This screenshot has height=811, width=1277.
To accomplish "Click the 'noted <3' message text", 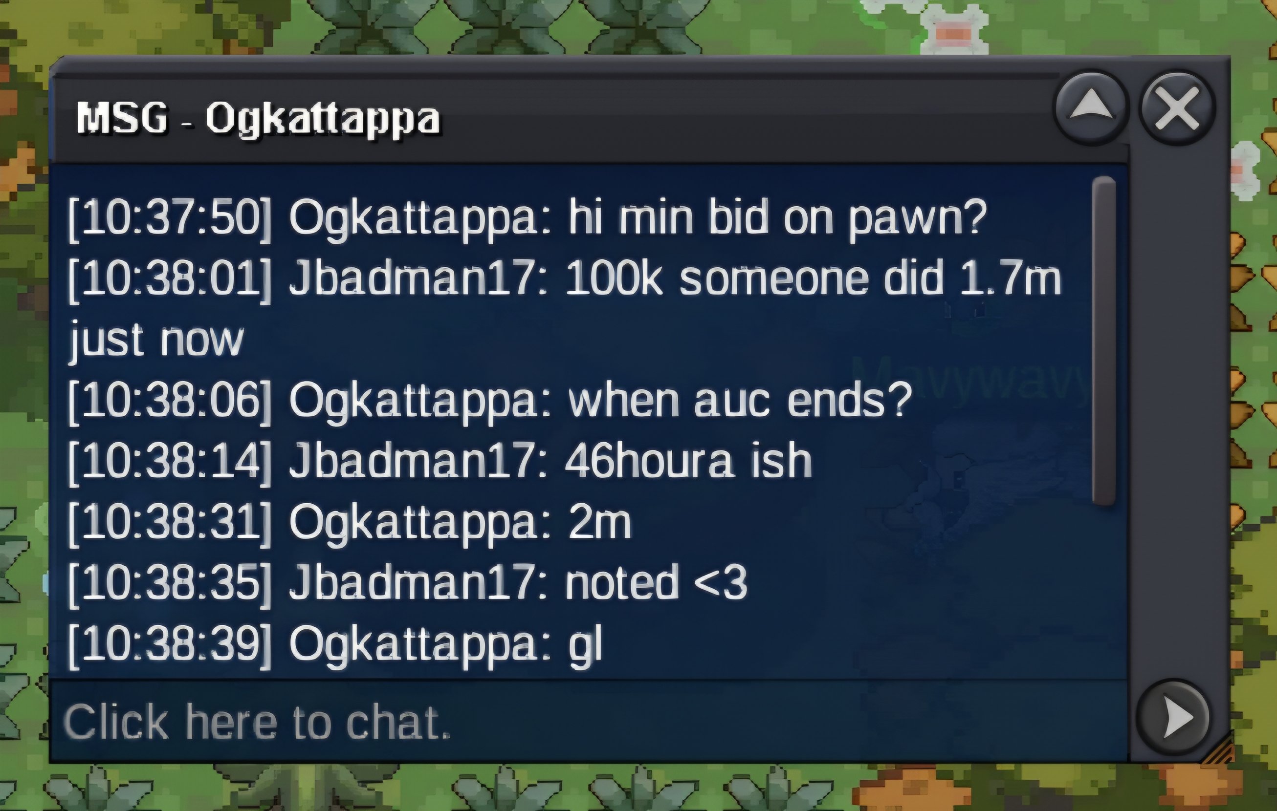I will point(656,583).
